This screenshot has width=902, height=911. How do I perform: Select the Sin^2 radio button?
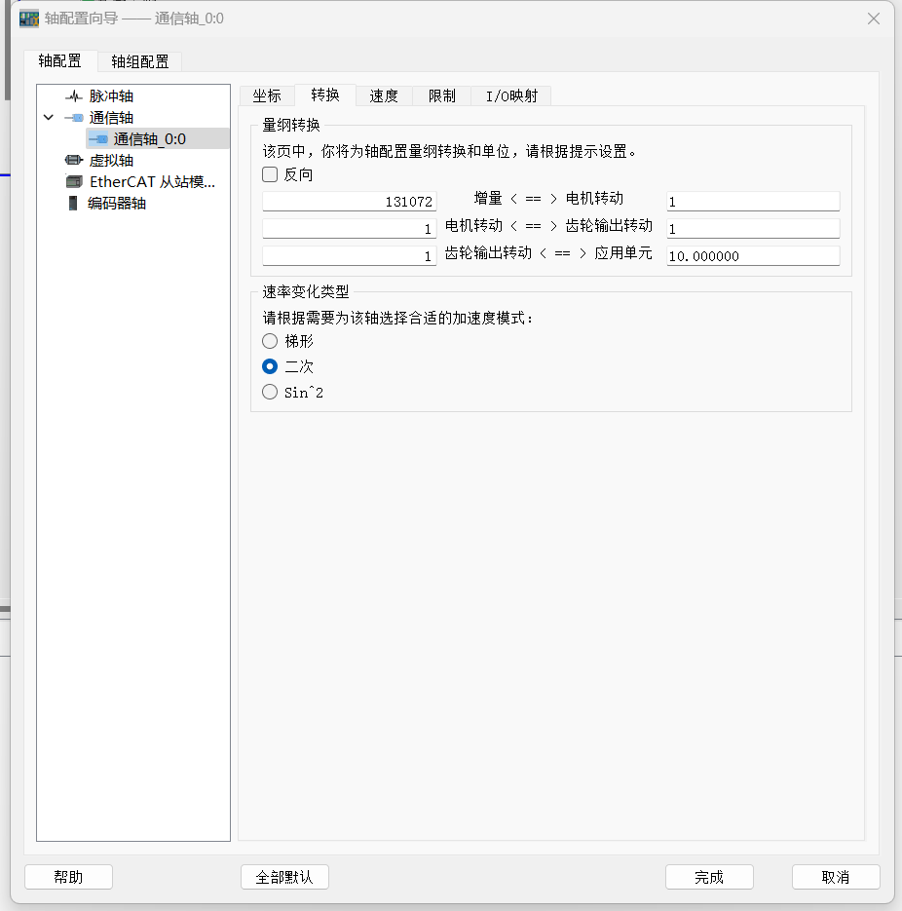pos(270,393)
